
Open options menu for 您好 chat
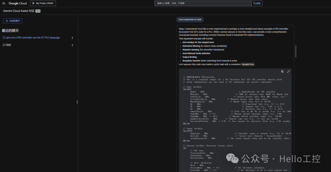coord(72,45)
